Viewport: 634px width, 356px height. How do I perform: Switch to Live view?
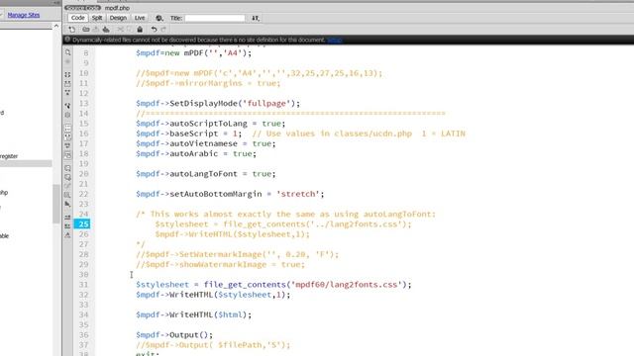click(140, 18)
